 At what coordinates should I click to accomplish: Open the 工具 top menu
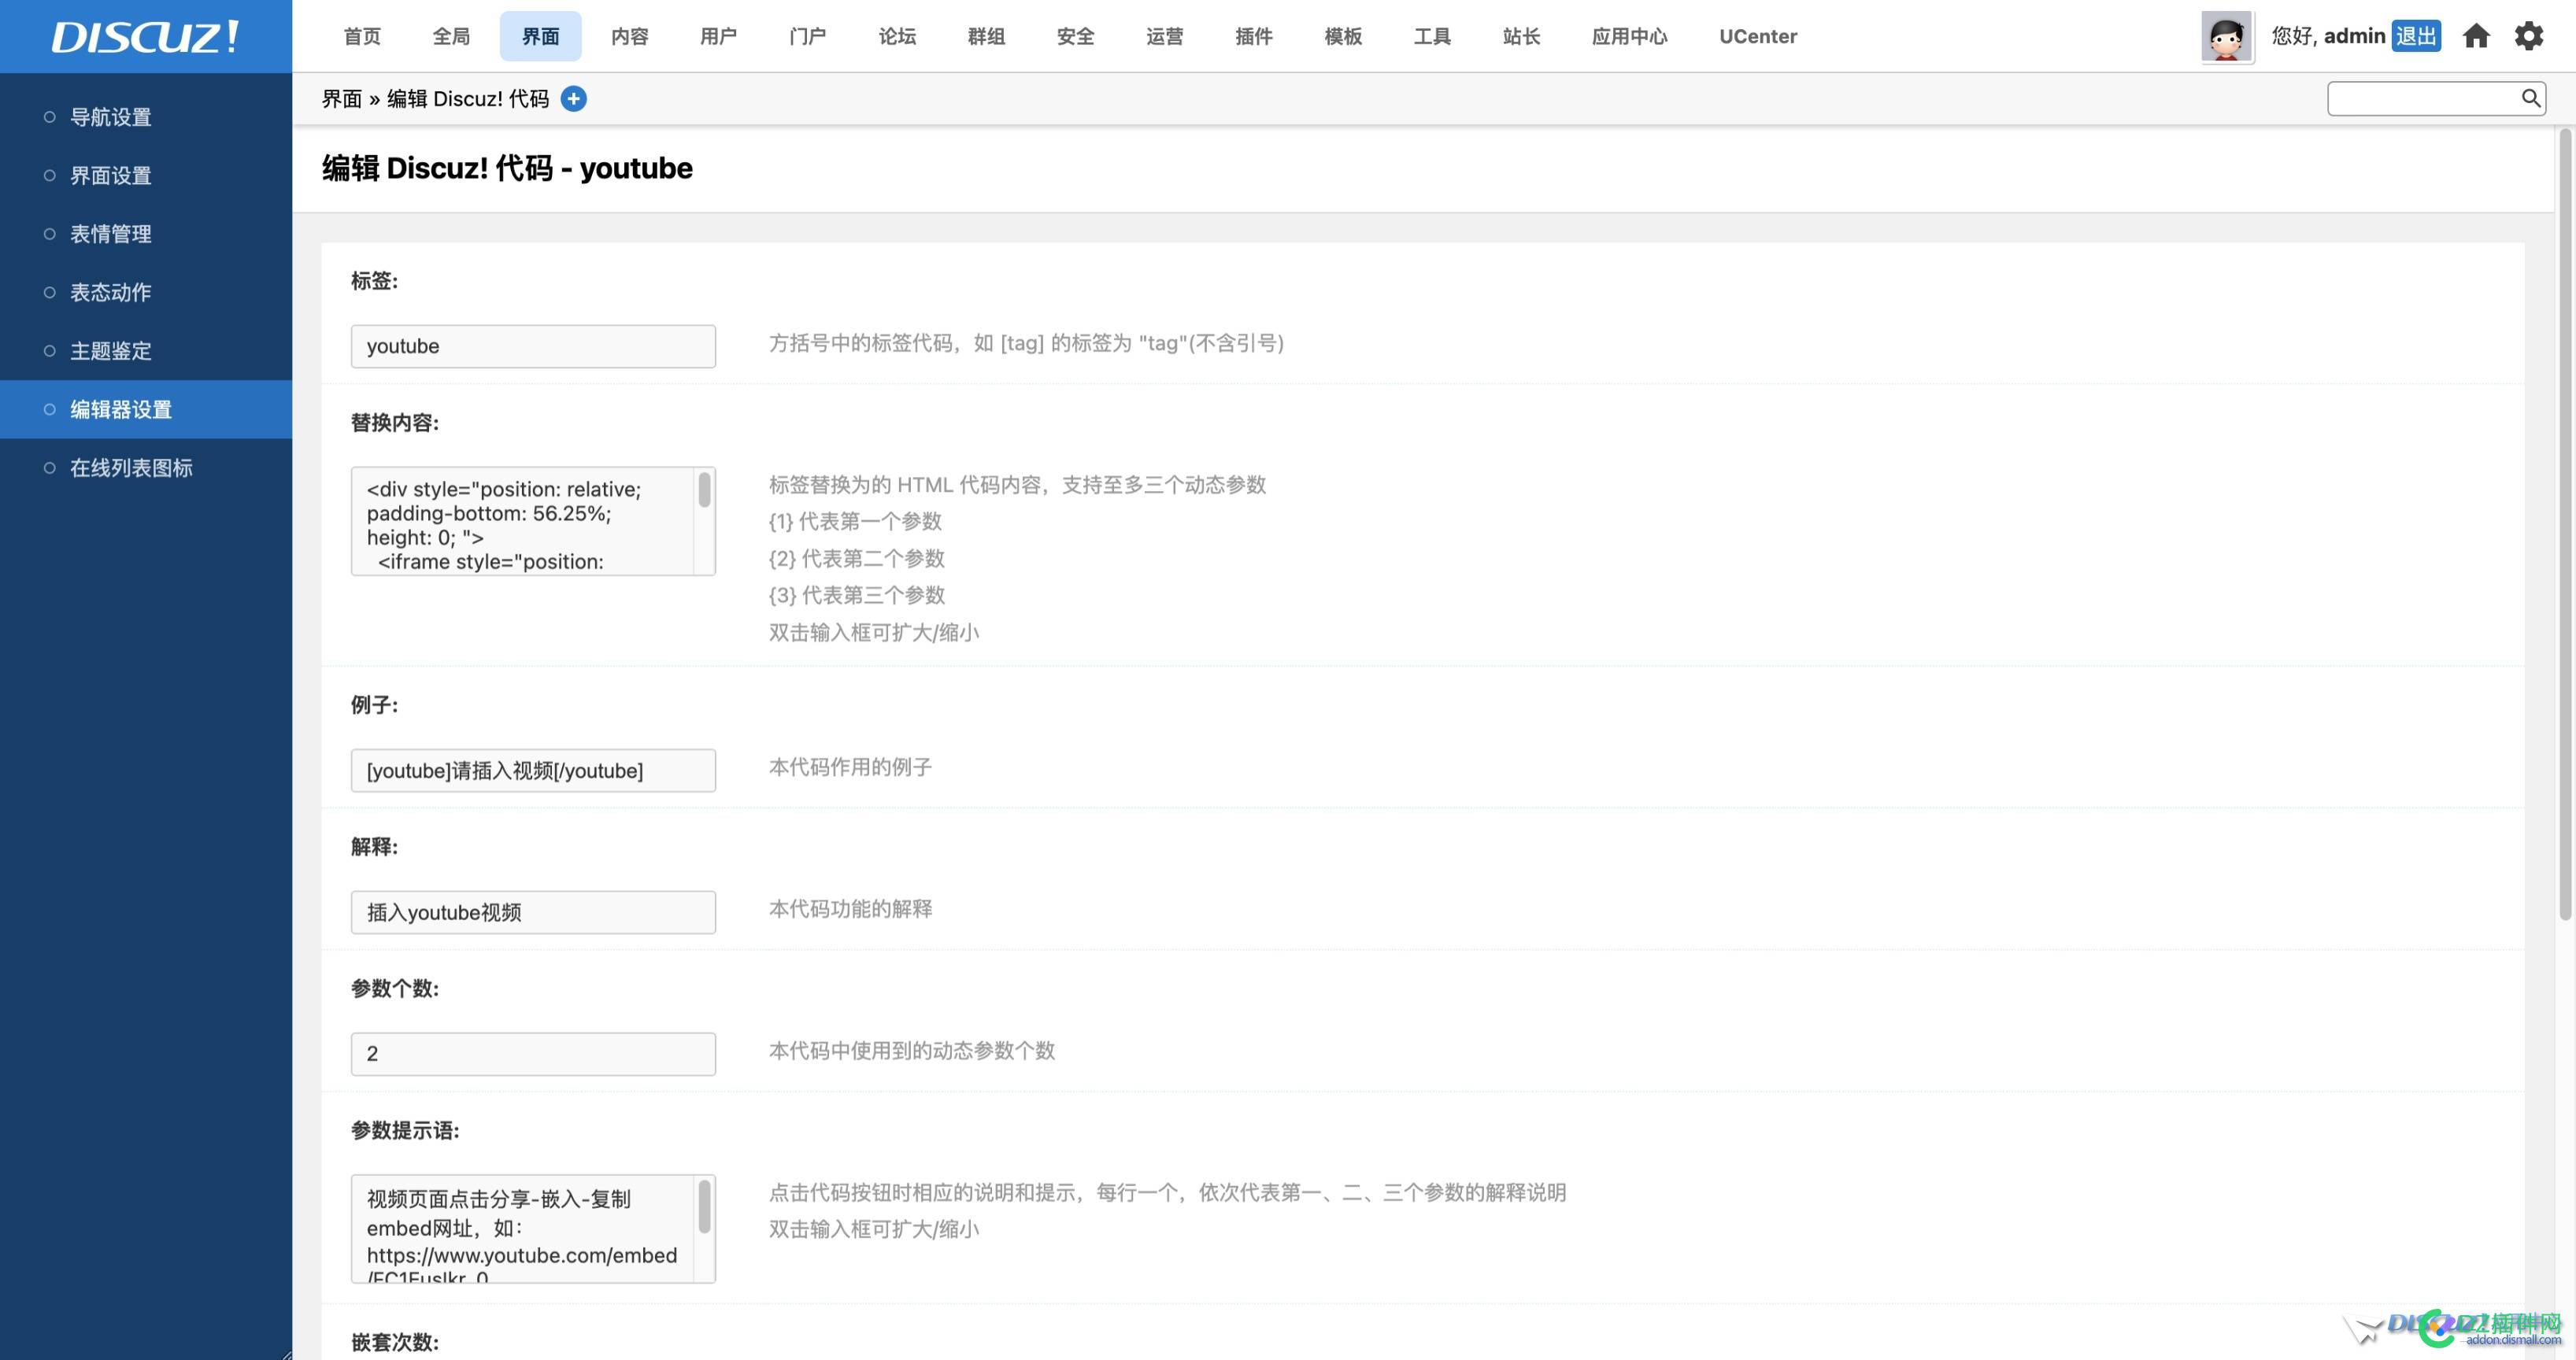1432,36
